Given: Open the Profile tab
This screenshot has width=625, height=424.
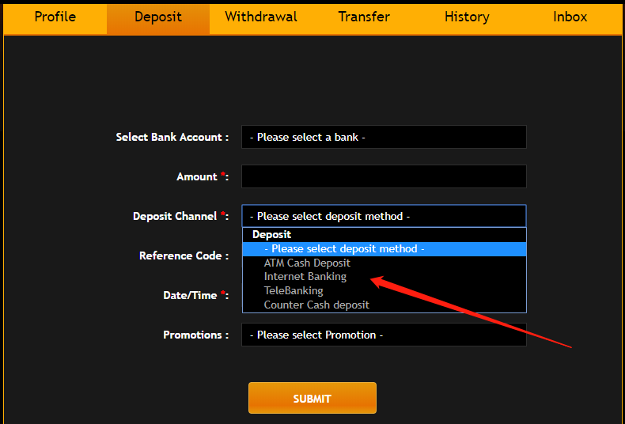Looking at the screenshot, I should [x=55, y=17].
